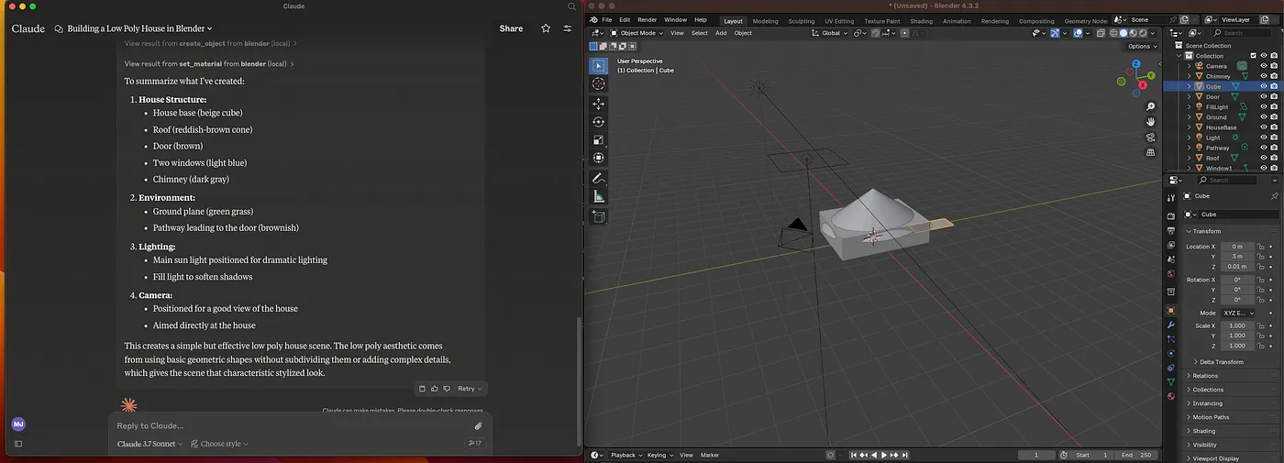Select the Move tool in Blender toolbar
The height and width of the screenshot is (463, 1284).
598,104
